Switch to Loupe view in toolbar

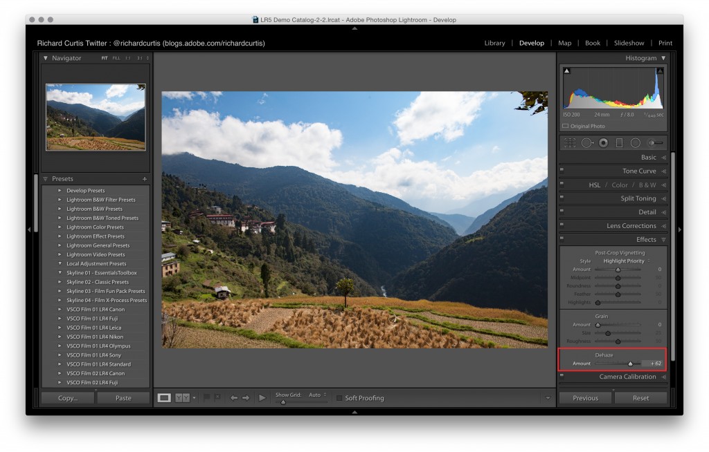pyautogui.click(x=164, y=398)
